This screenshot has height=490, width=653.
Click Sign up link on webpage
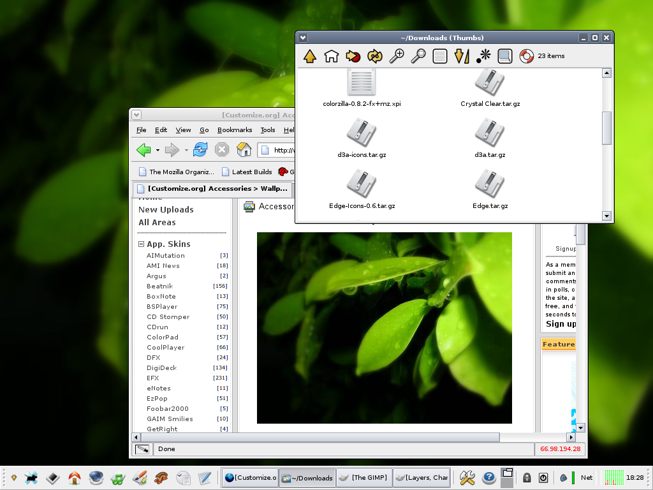tap(561, 324)
